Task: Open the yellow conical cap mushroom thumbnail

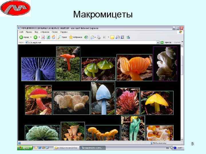Action: pos(157,103)
